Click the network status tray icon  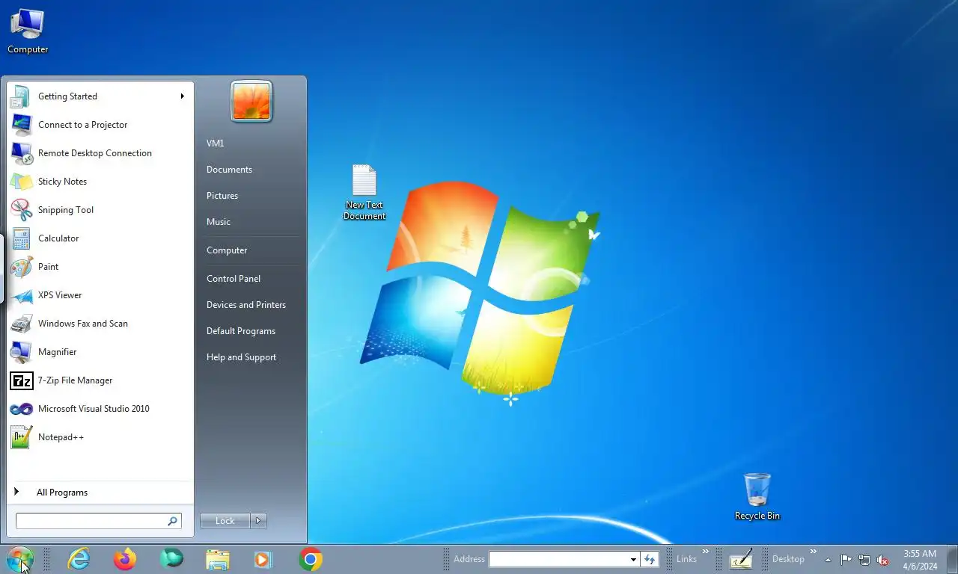[864, 560]
